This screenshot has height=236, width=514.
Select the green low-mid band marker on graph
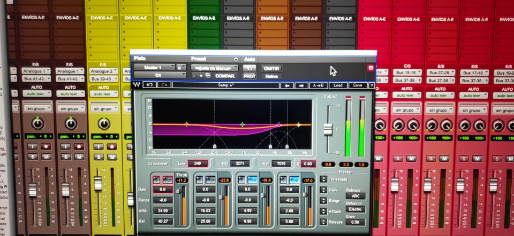point(242,124)
